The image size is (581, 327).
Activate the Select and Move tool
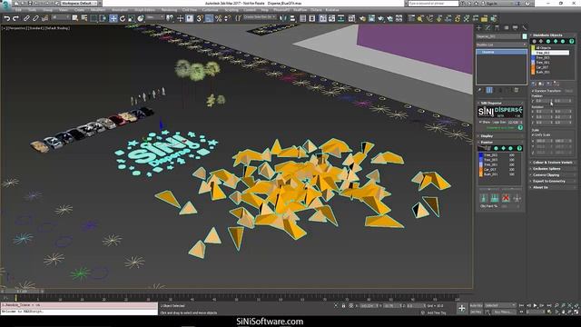(113, 18)
